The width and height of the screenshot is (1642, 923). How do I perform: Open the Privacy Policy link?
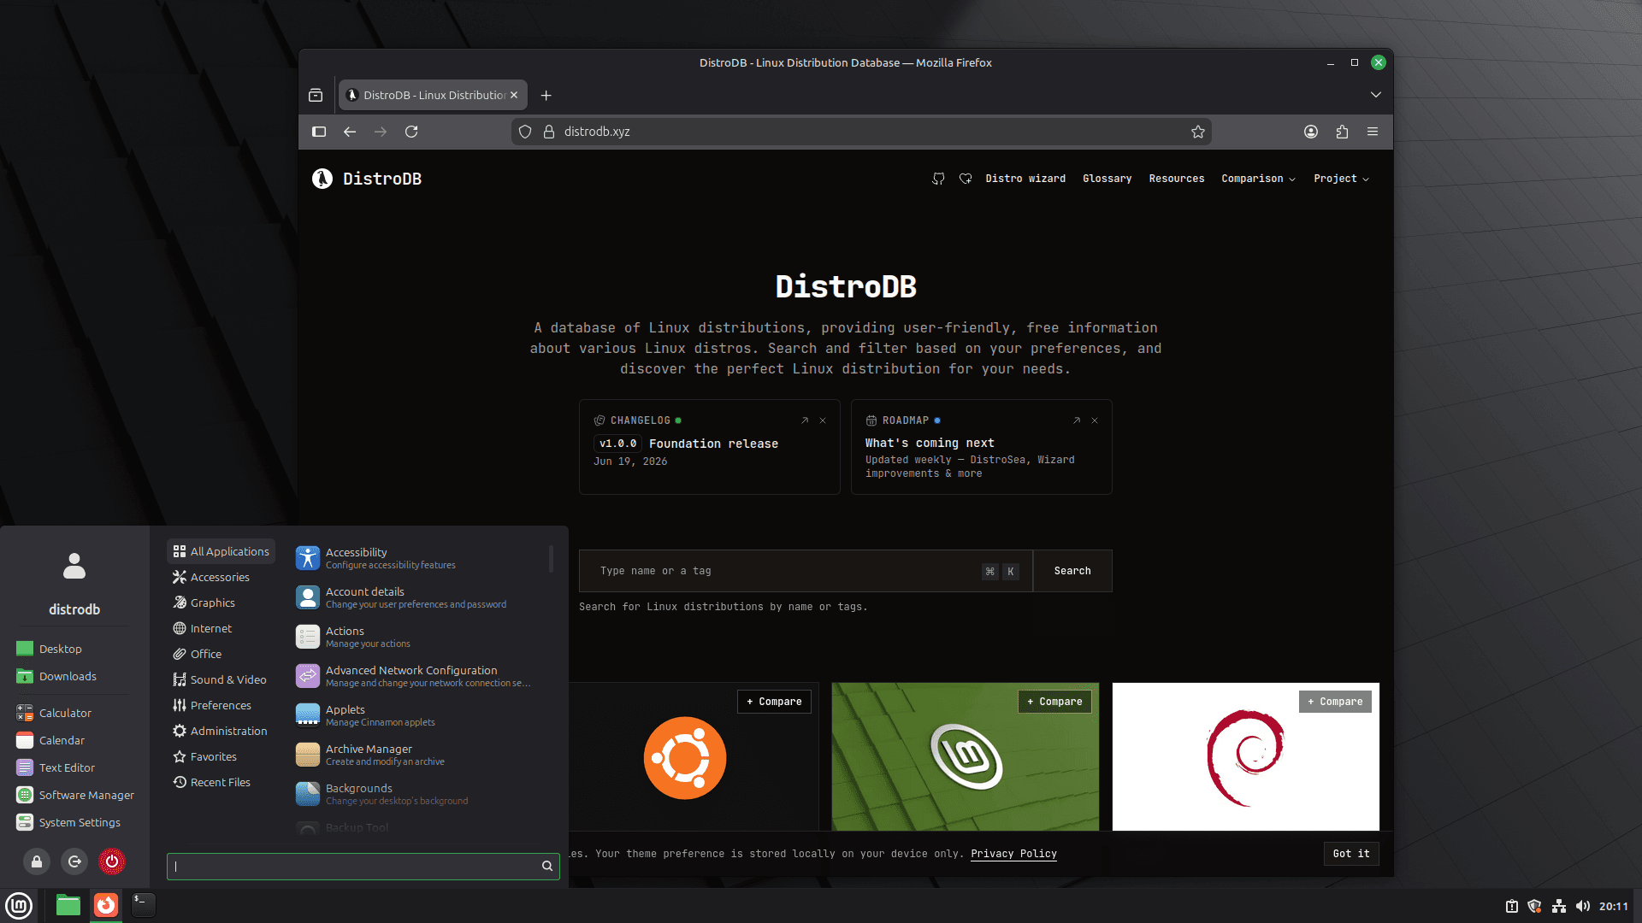tap(1013, 854)
